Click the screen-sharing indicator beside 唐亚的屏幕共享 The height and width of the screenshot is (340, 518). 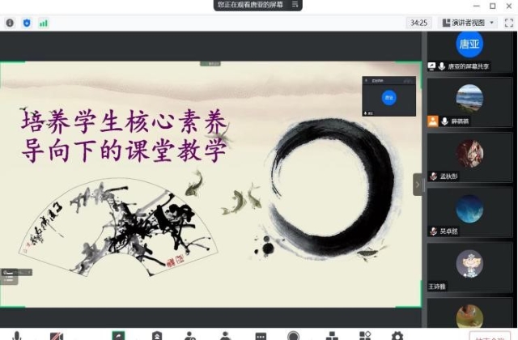[x=432, y=66]
